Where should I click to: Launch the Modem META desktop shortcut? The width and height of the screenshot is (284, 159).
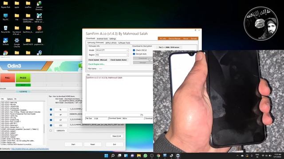pos(39,18)
